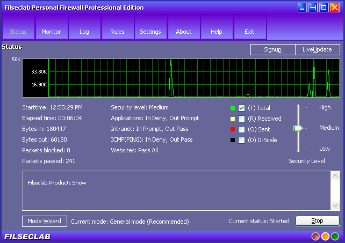
Task: Click the message box scroll down arrow
Action: [x=335, y=206]
